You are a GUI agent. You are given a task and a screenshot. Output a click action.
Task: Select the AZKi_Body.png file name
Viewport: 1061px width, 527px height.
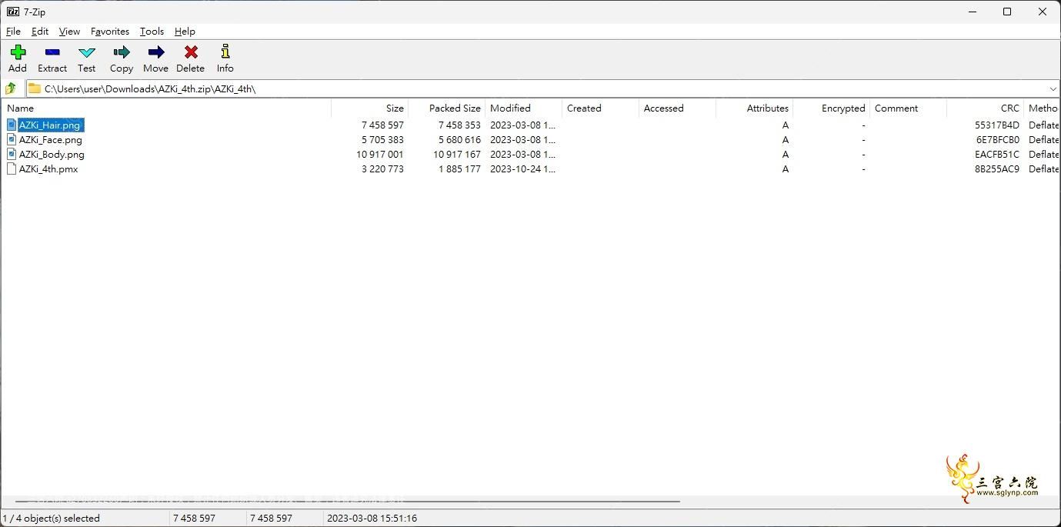[x=52, y=154]
